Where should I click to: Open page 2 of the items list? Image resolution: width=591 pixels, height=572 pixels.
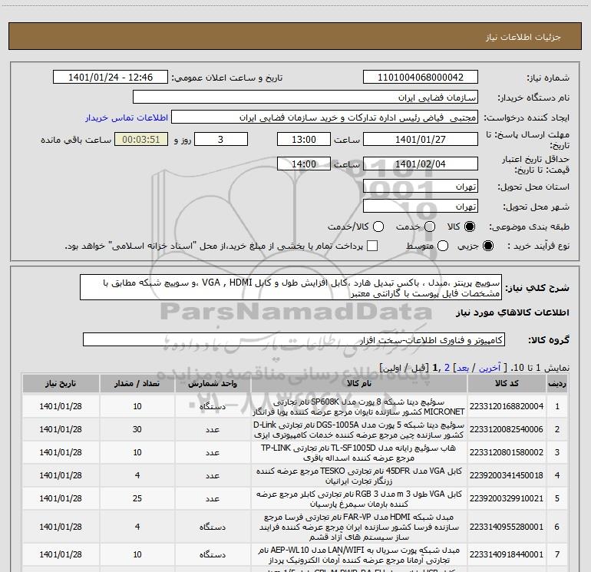coord(447,368)
